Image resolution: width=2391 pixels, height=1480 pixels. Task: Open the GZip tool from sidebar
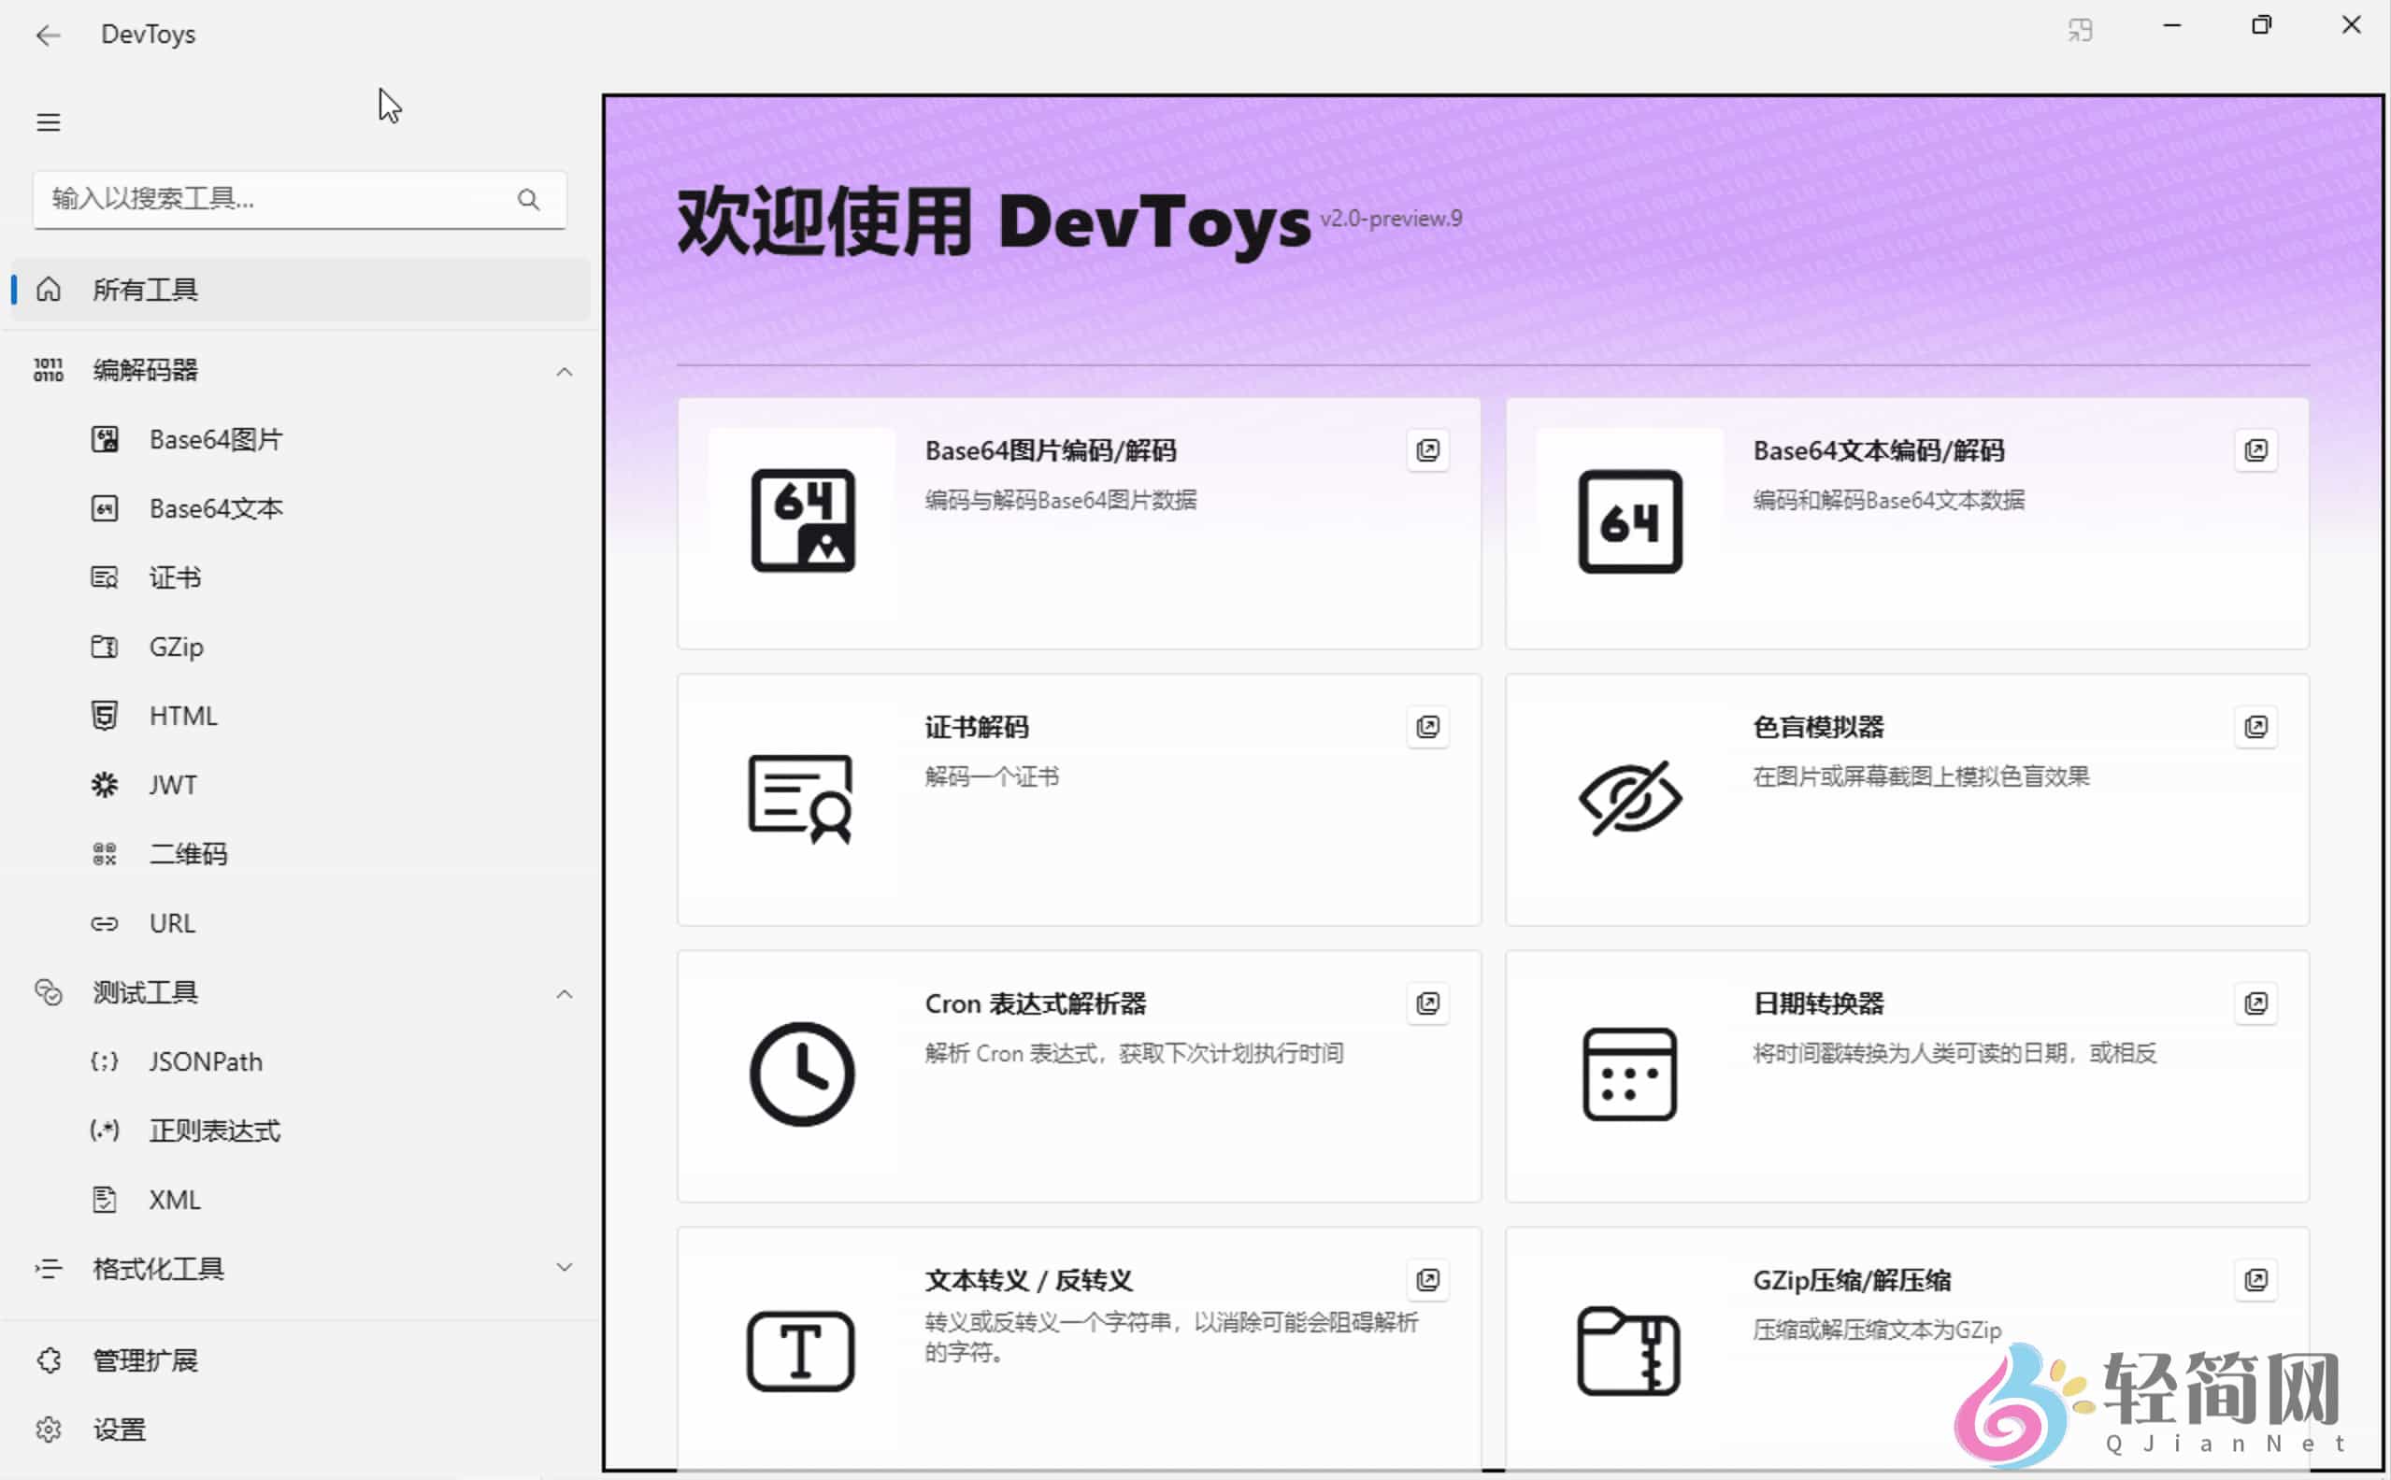177,646
